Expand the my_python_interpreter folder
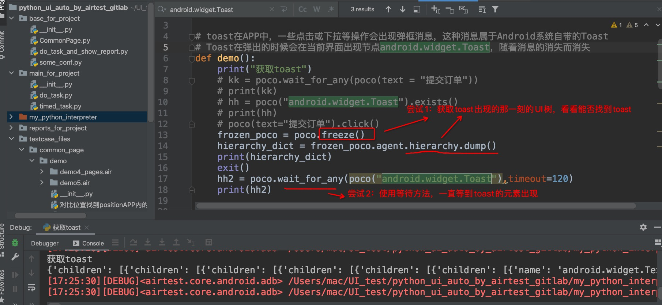The width and height of the screenshot is (662, 305). click(x=11, y=117)
